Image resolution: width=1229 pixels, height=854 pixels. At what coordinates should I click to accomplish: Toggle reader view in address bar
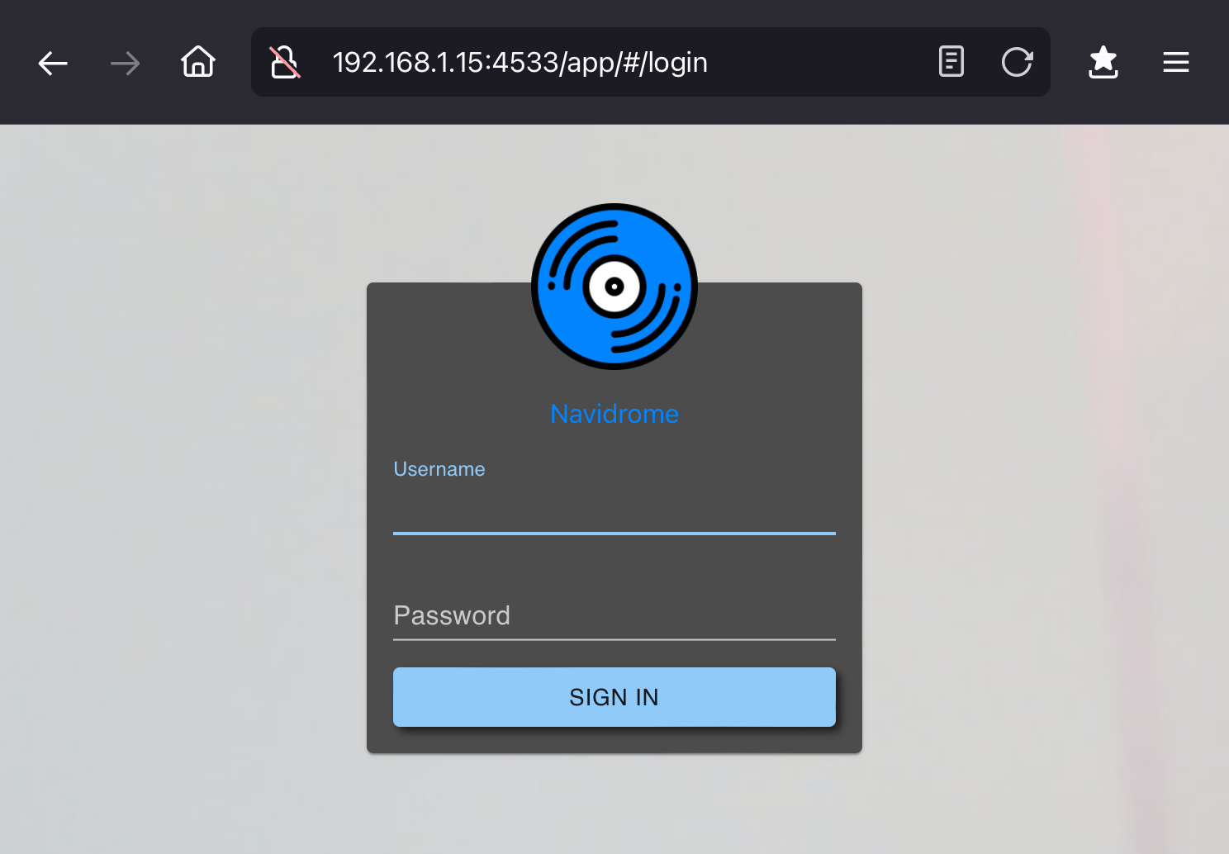tap(951, 62)
